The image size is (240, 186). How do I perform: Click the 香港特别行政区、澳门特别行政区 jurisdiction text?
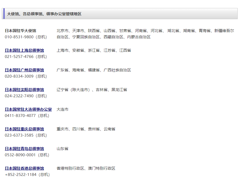coord(86,168)
